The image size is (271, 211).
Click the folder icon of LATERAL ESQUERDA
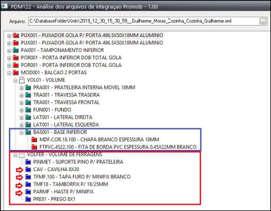pyautogui.click(x=28, y=124)
